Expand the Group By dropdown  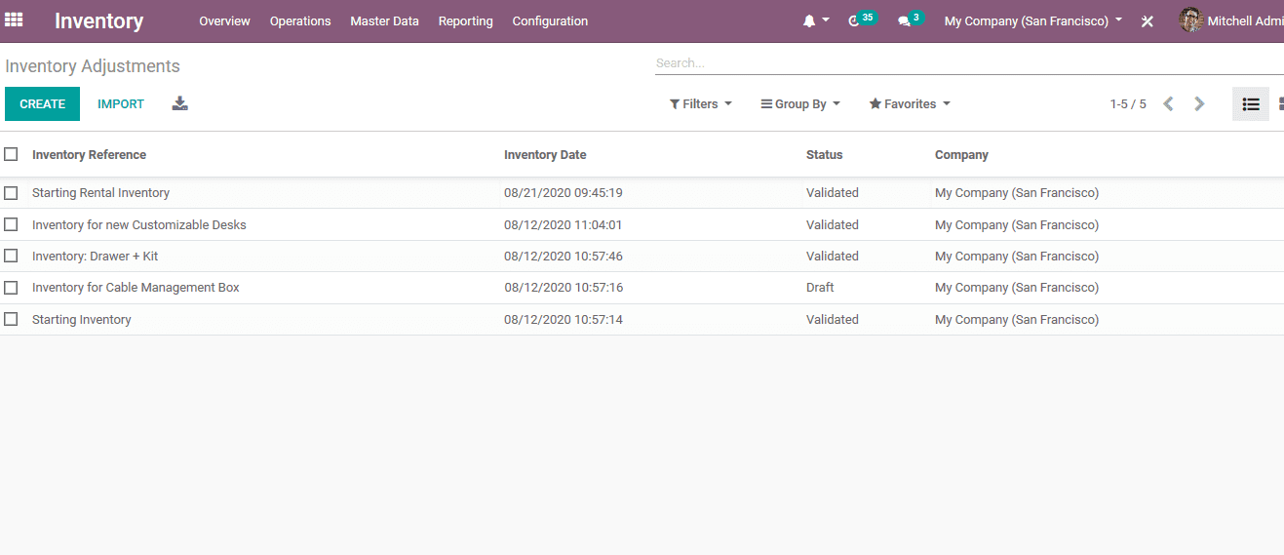(x=800, y=103)
